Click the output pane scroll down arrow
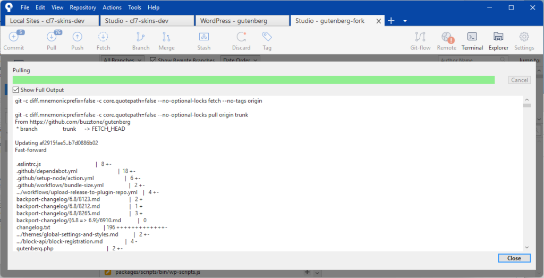 coord(526,247)
